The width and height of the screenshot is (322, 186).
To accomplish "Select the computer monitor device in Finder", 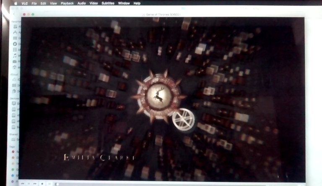I will coord(14,103).
